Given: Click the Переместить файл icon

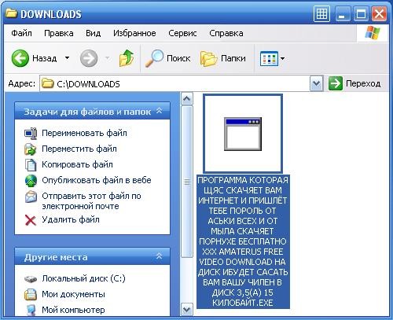Looking at the screenshot, I should 31,149.
